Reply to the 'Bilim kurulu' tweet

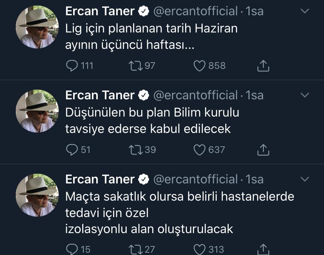72,149
